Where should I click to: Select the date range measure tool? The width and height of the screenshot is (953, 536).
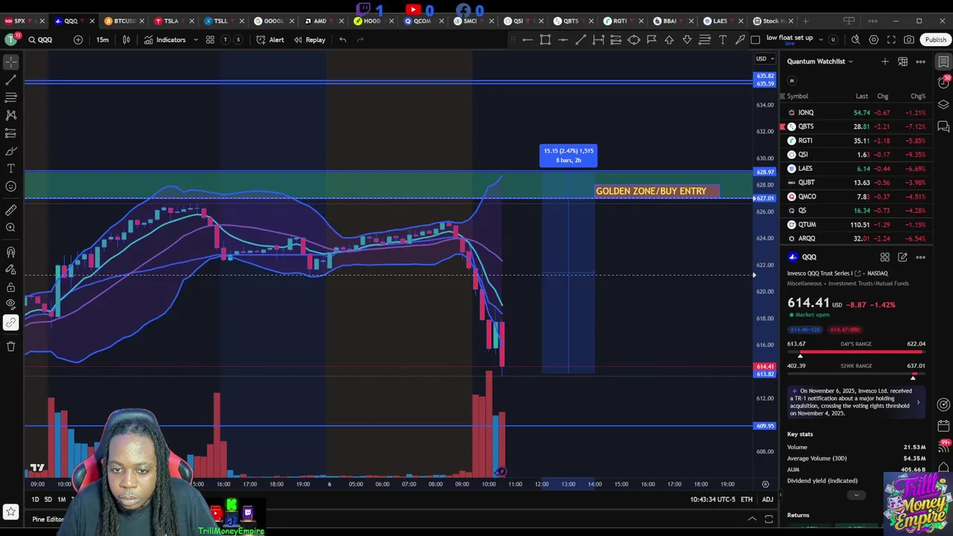tap(598, 39)
